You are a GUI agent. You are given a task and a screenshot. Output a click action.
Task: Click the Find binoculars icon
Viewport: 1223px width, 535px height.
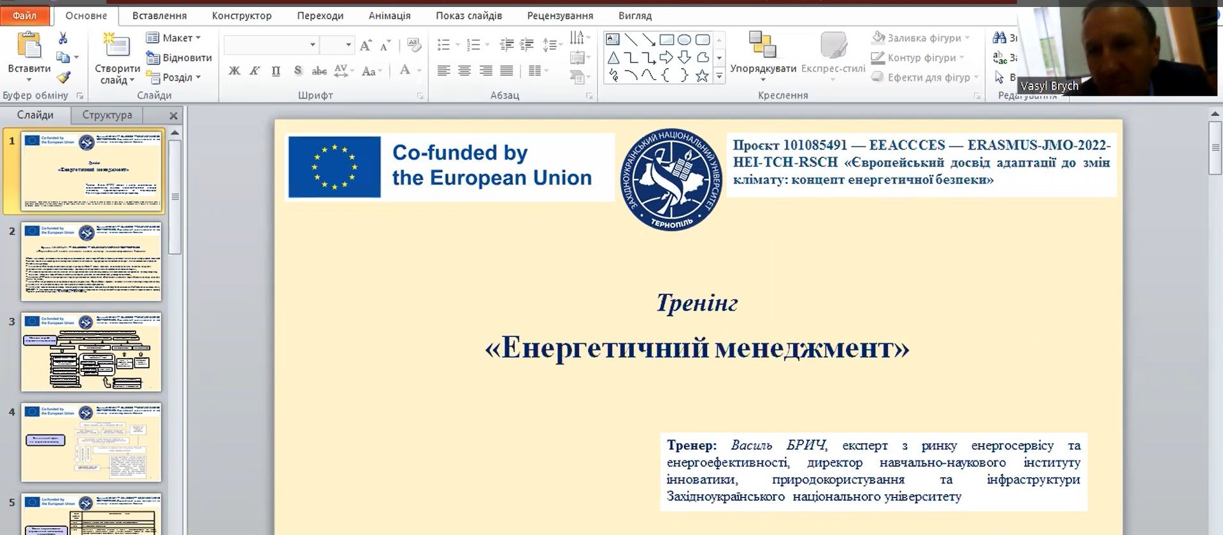click(999, 38)
